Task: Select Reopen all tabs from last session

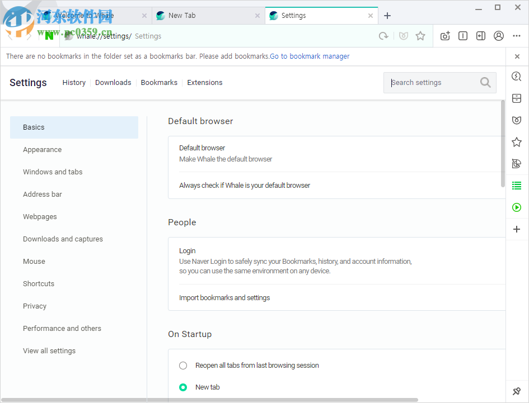Action: (x=183, y=365)
